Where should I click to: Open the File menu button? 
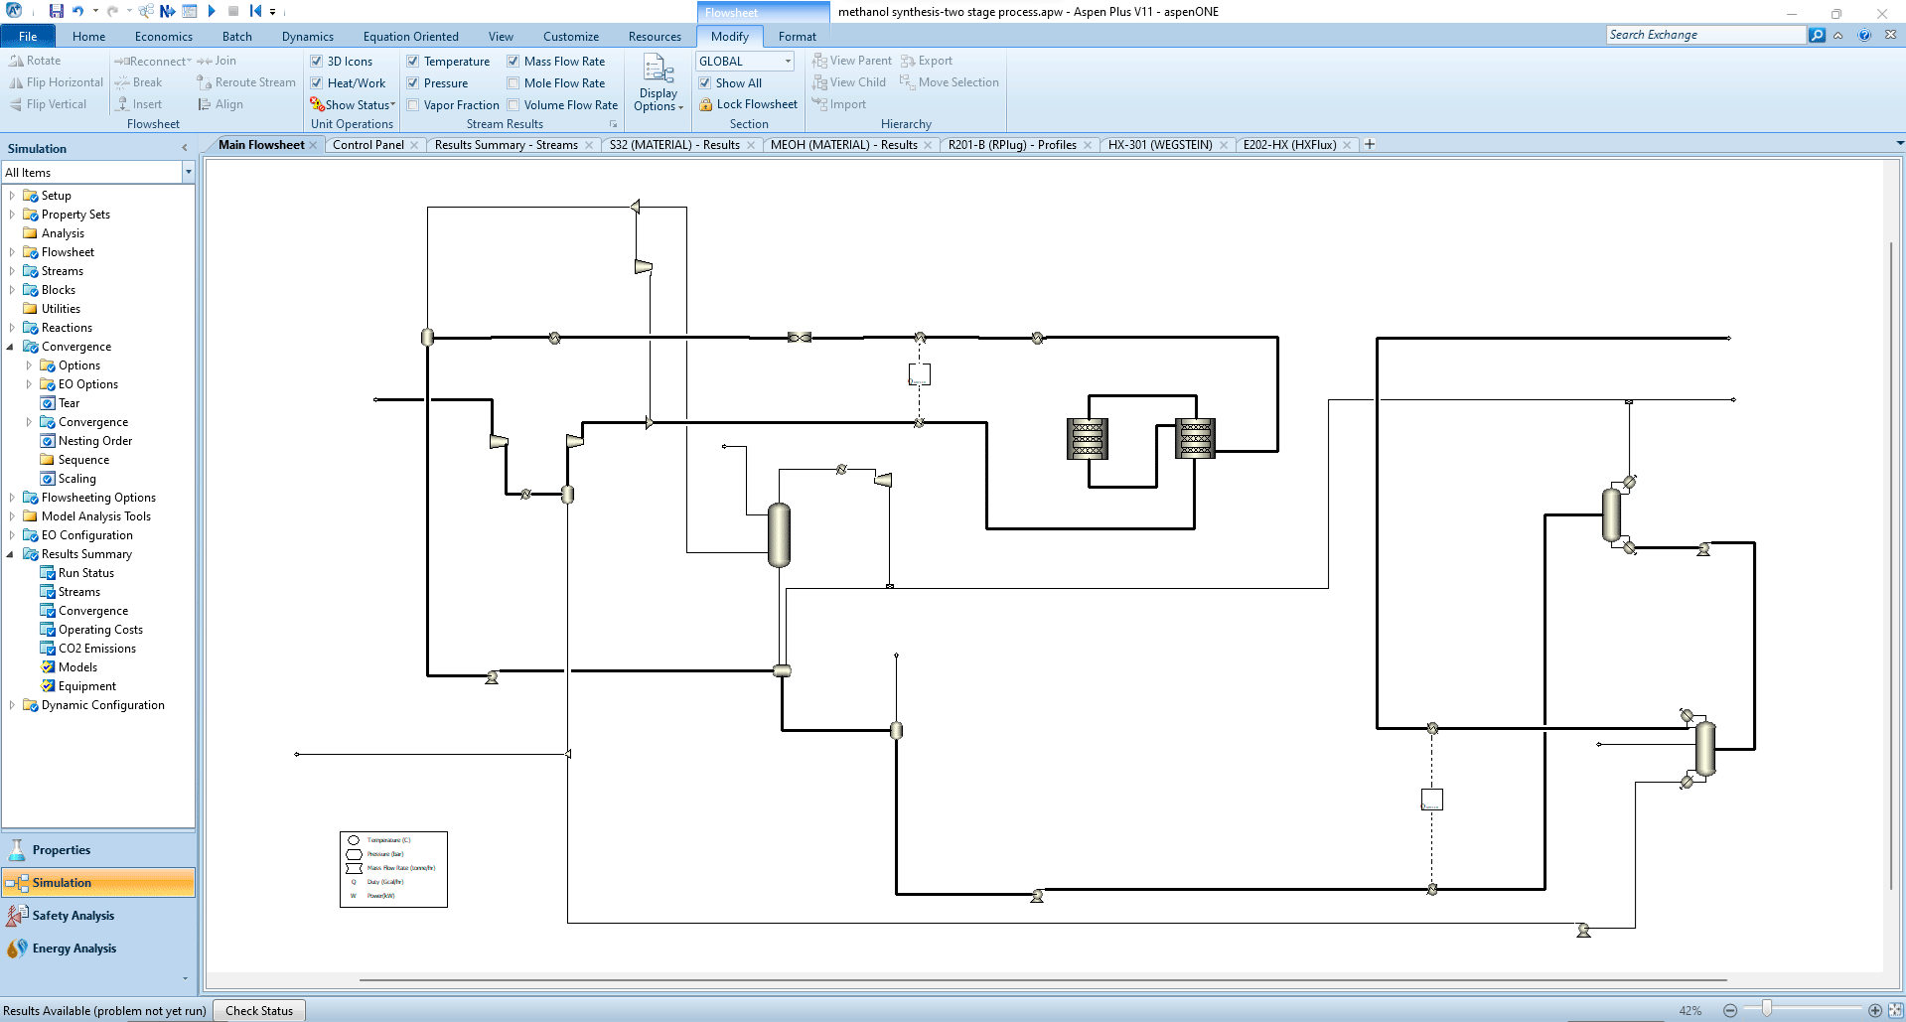[28, 37]
